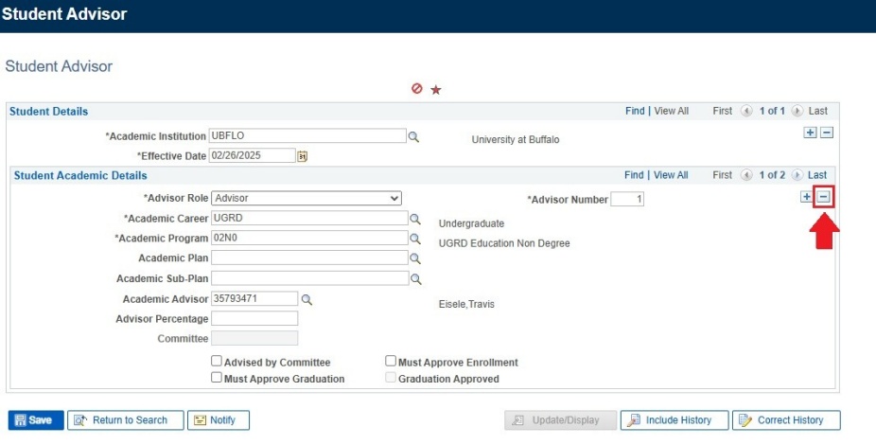Viewport: 876px width, 445px height.
Task: Enable Advised by Committee checkbox
Action: [x=217, y=361]
